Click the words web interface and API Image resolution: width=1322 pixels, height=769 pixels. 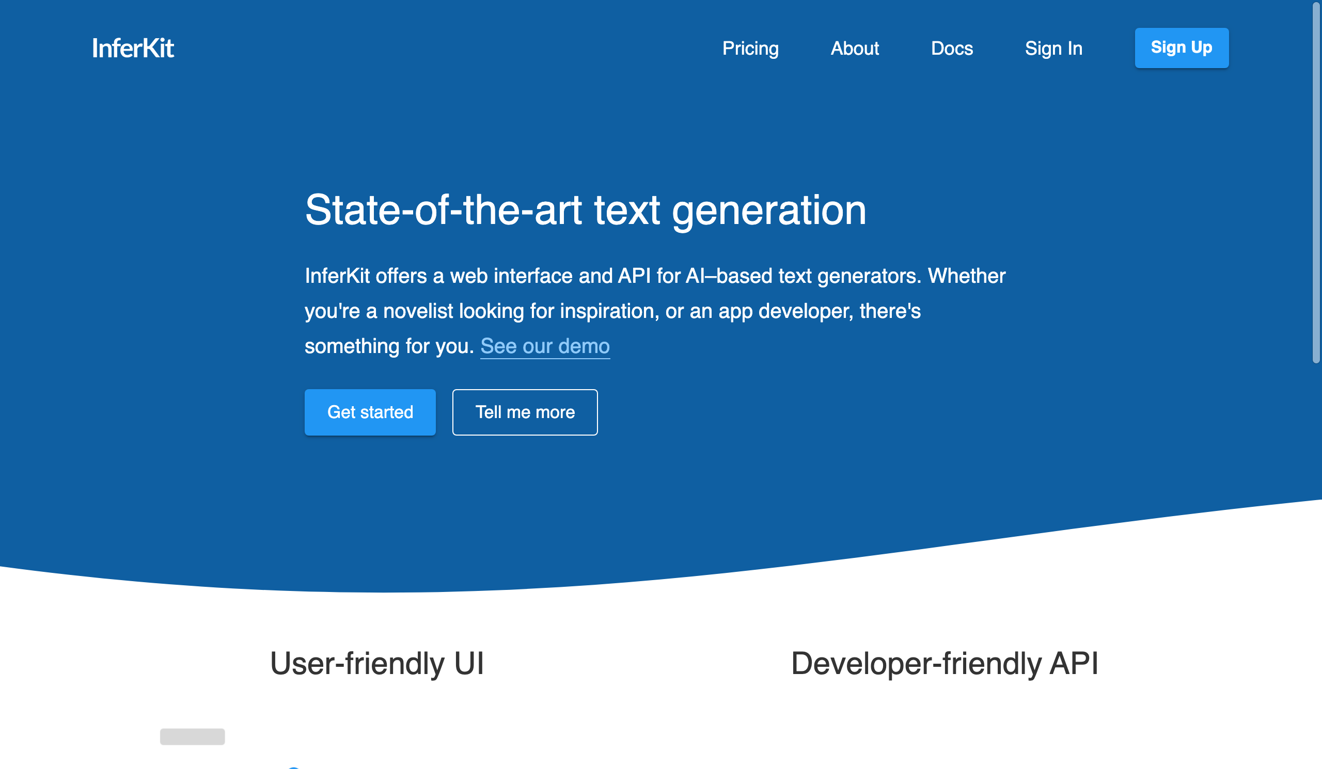tap(550, 276)
